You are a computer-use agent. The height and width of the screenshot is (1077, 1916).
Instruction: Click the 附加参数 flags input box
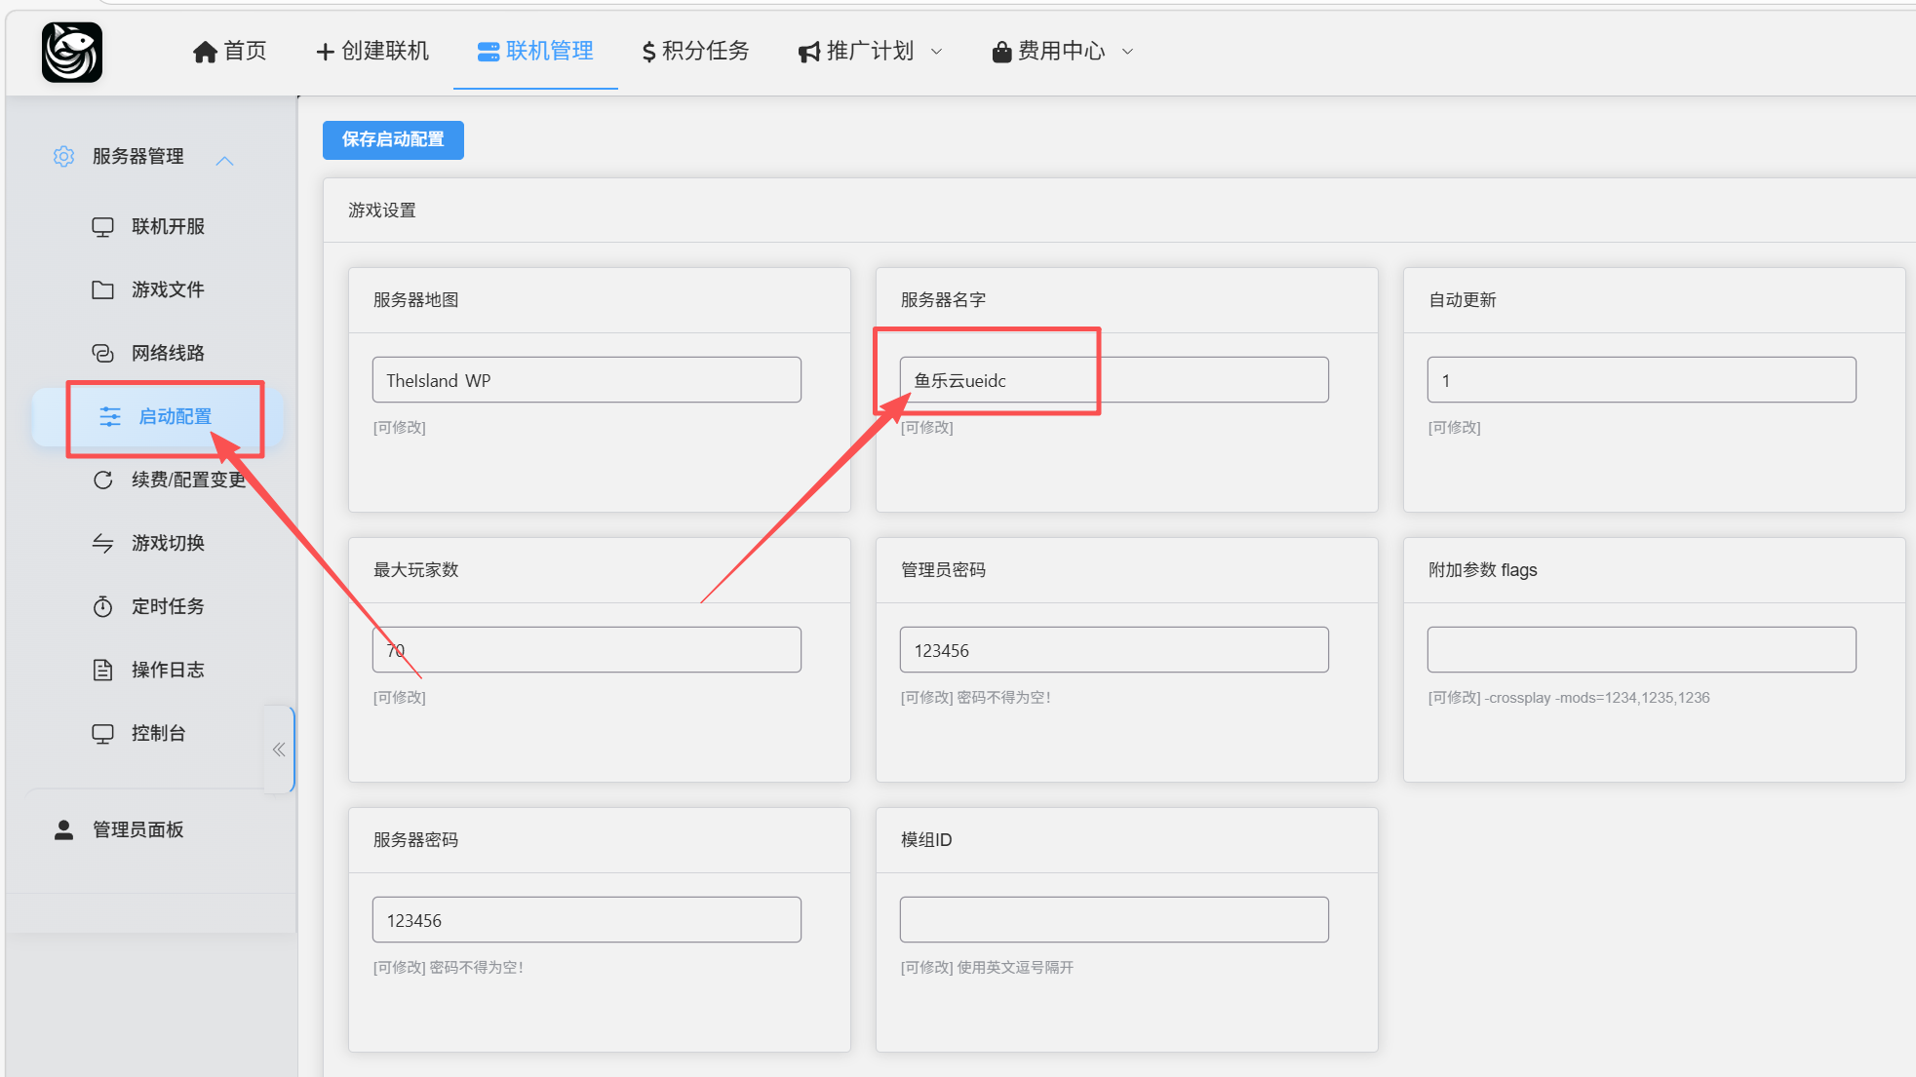[1641, 650]
